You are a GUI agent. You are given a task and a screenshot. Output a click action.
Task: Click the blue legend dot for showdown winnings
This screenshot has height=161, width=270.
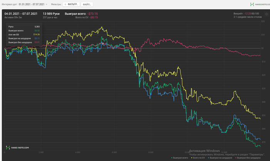point(209,158)
